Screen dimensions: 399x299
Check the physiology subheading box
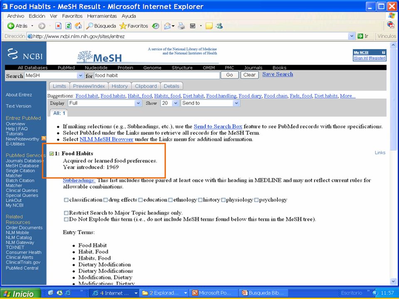[223, 200]
